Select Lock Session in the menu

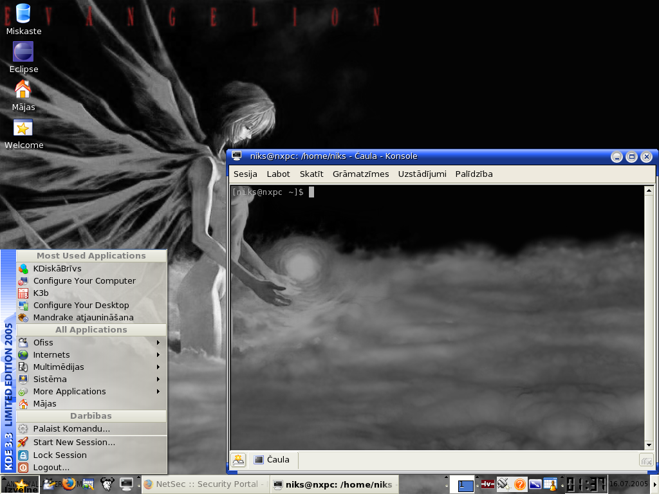(x=91, y=455)
